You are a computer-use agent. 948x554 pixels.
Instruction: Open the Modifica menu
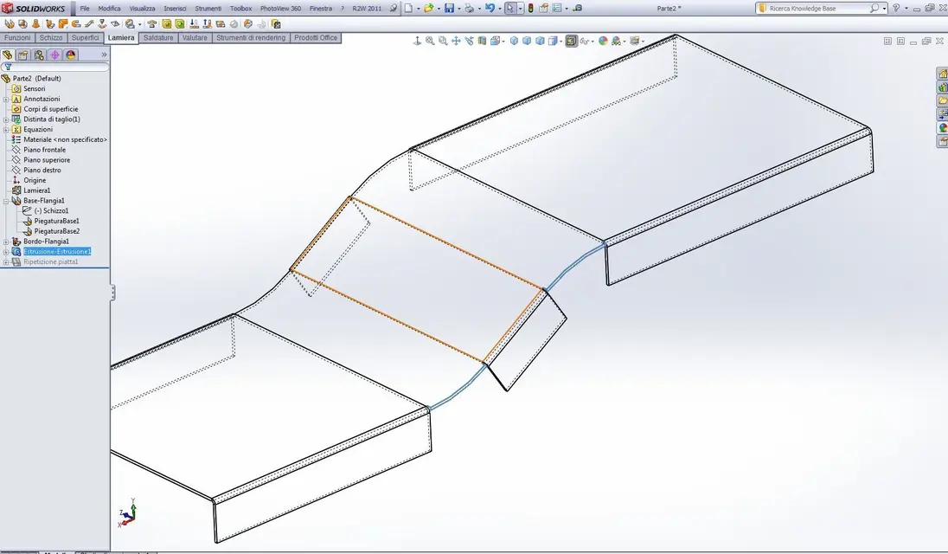click(110, 9)
